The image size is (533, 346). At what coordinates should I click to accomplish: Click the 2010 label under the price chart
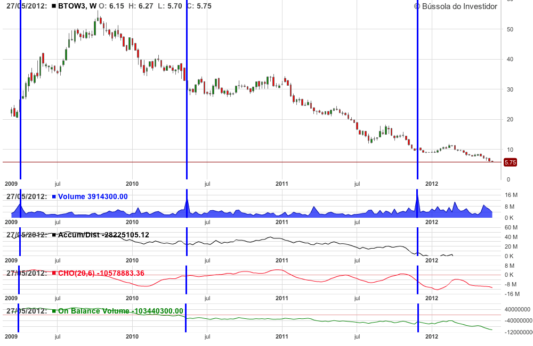coord(132,184)
